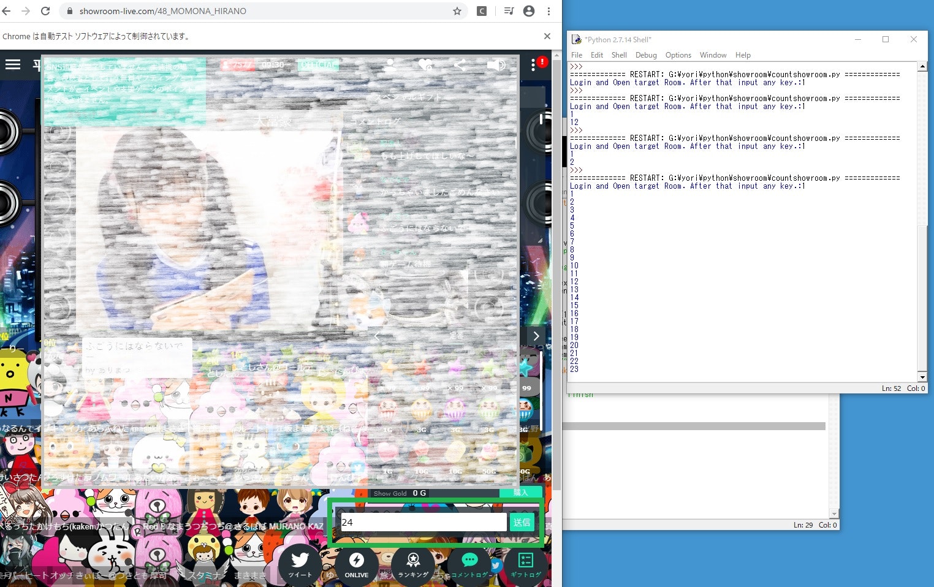Open the Debug menu in Python Shell
The height and width of the screenshot is (587, 934).
tap(646, 55)
